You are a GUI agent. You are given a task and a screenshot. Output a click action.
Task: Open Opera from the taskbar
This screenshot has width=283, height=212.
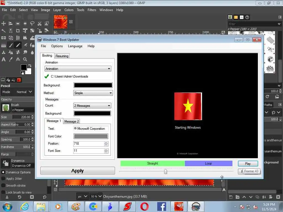pos(144,206)
